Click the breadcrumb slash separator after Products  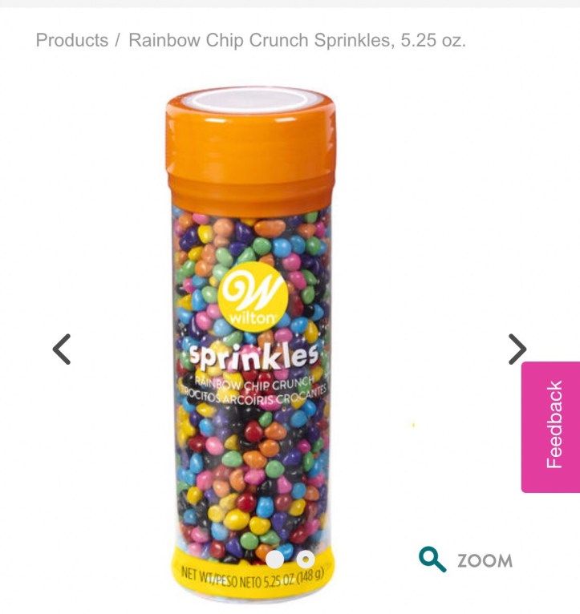click(x=117, y=40)
